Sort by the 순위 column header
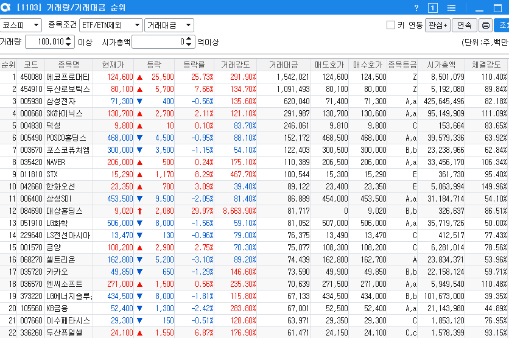509x338 pixels. coord(8,65)
